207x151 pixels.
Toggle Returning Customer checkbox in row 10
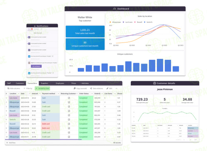(x=69, y=137)
